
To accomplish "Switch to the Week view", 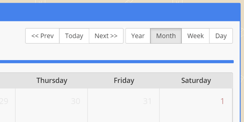I will point(196,36).
